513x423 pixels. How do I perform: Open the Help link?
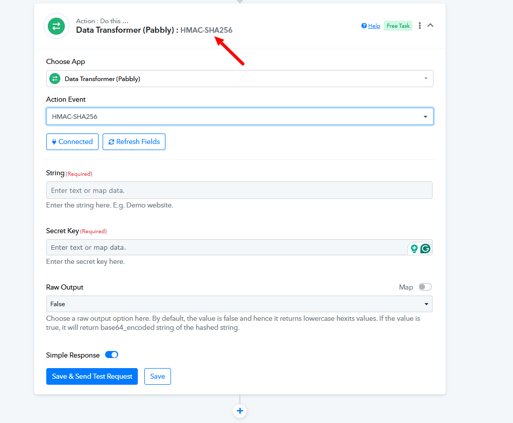point(374,26)
